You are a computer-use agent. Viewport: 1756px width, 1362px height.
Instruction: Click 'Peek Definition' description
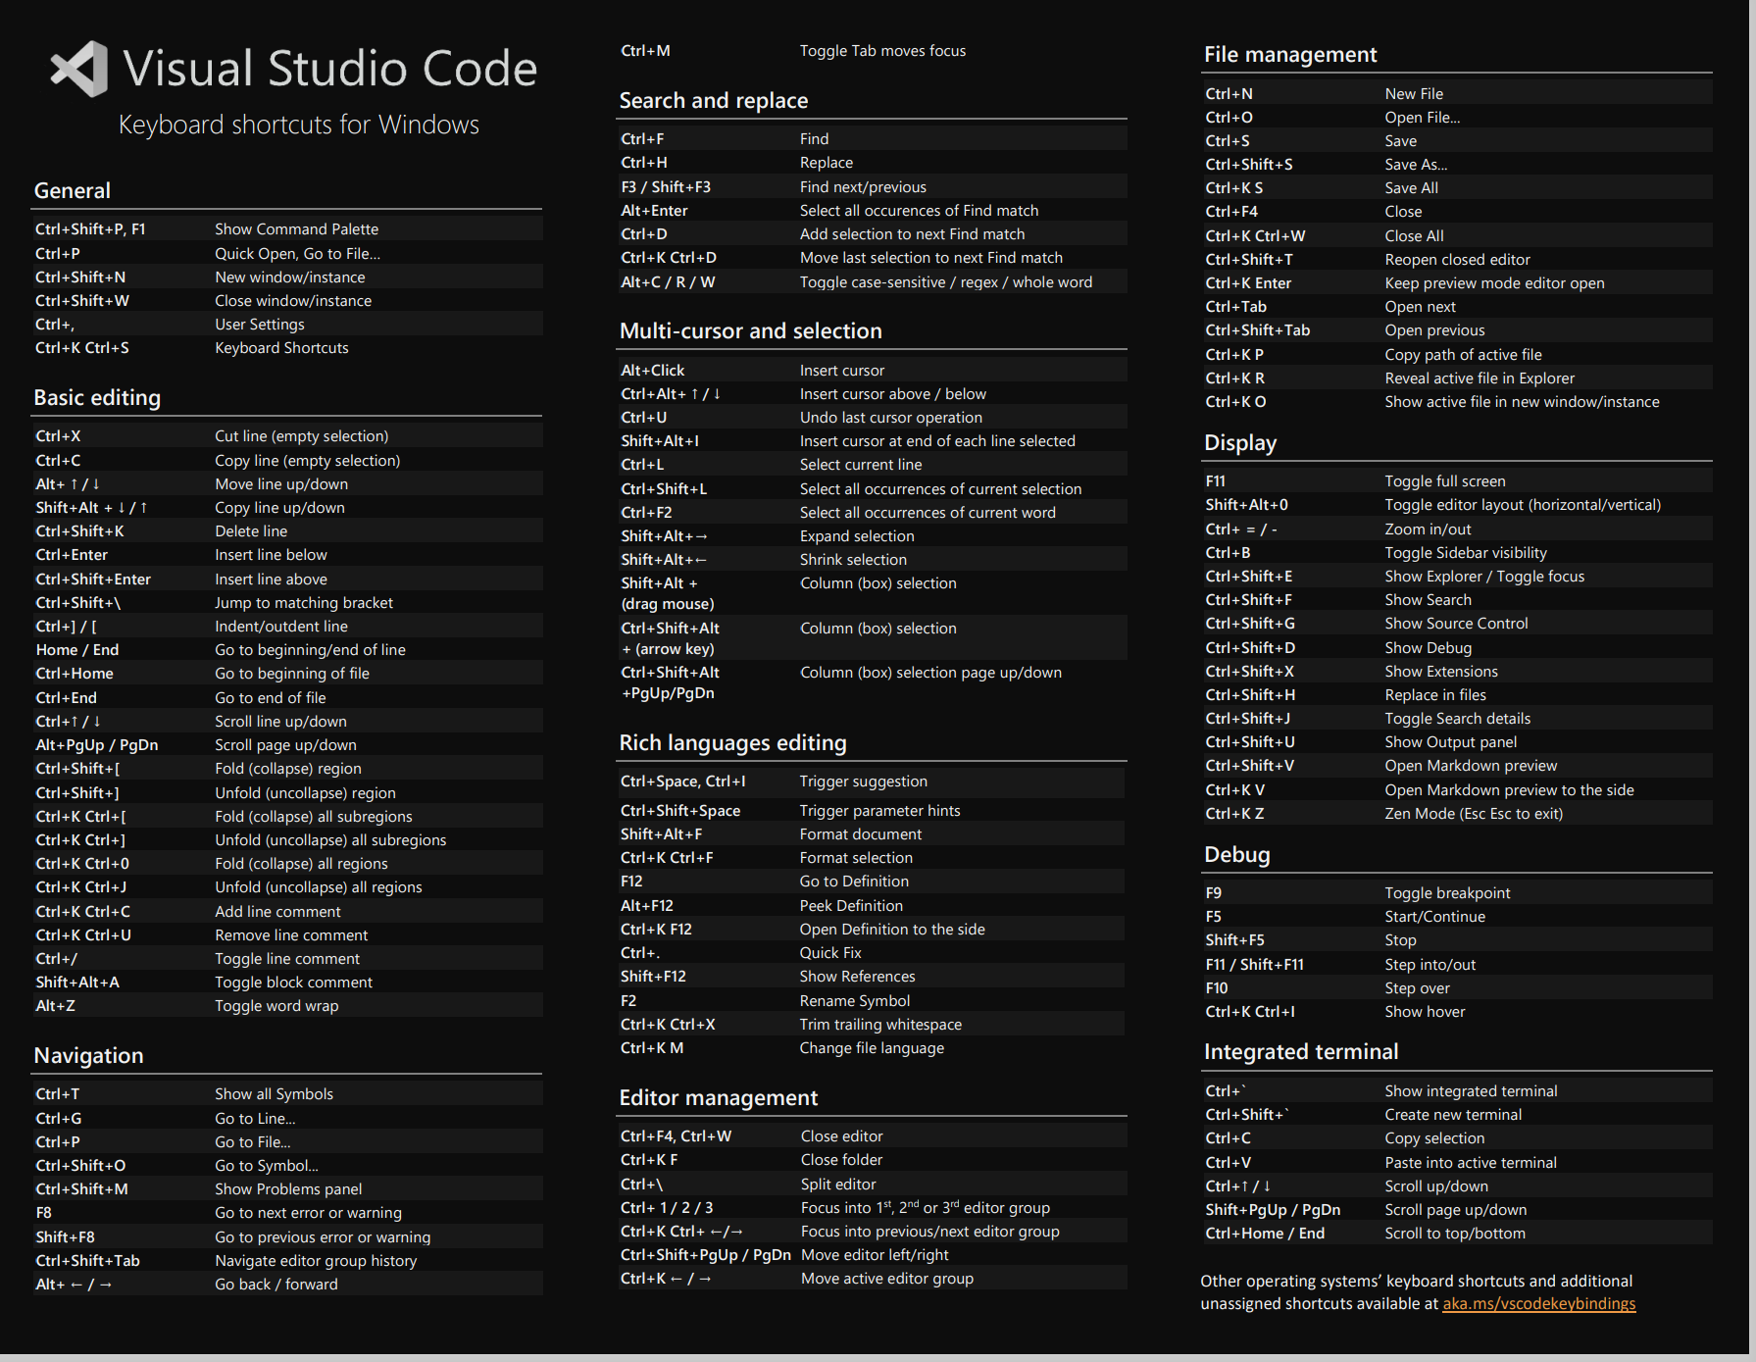click(x=851, y=906)
